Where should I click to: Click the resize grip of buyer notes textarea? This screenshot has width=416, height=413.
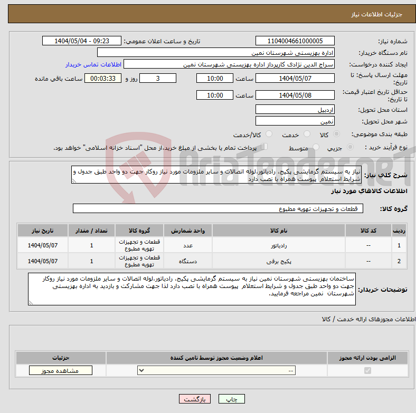click(x=31, y=302)
